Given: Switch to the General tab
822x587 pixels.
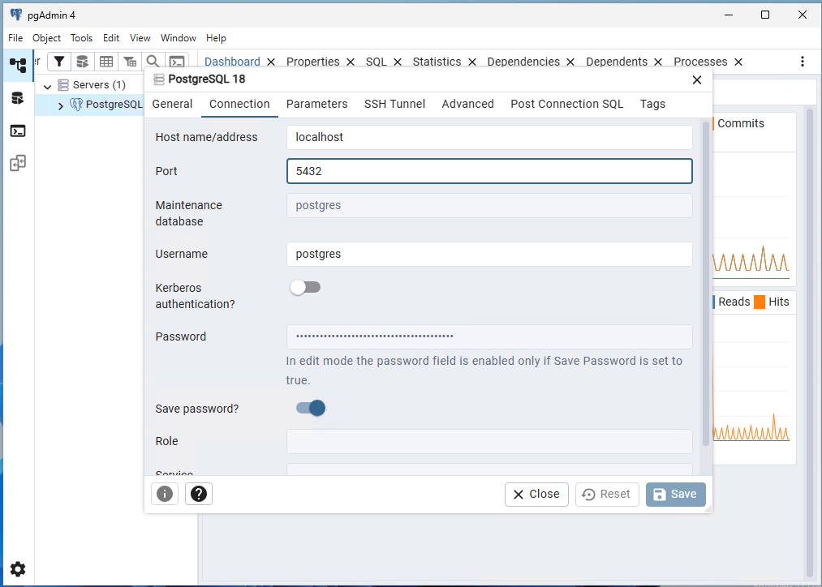Looking at the screenshot, I should 173,104.
